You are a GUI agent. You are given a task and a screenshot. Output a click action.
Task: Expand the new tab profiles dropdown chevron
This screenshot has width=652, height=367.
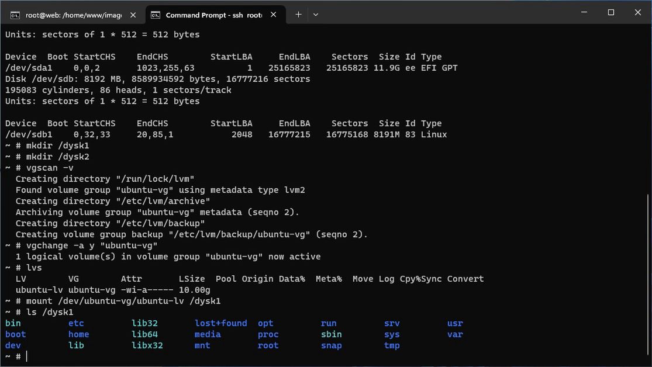(x=316, y=15)
